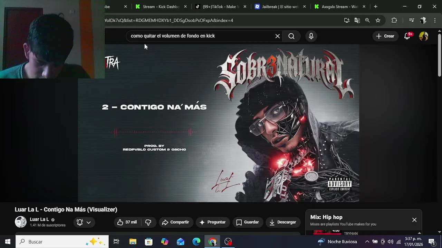The height and width of the screenshot is (248, 442).
Task: Click the Mix: Hip hop playlist title
Action: coord(326,217)
